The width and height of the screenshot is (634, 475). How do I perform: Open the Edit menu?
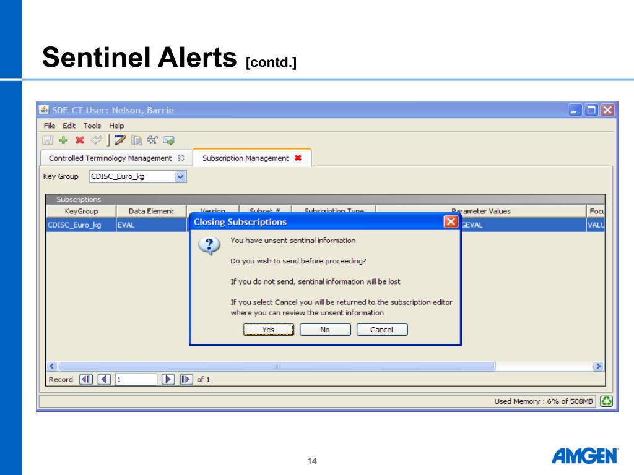click(x=69, y=126)
